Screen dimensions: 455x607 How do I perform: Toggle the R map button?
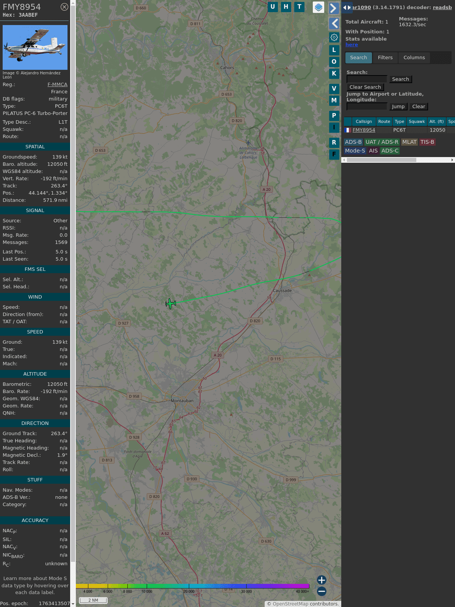[x=334, y=143]
